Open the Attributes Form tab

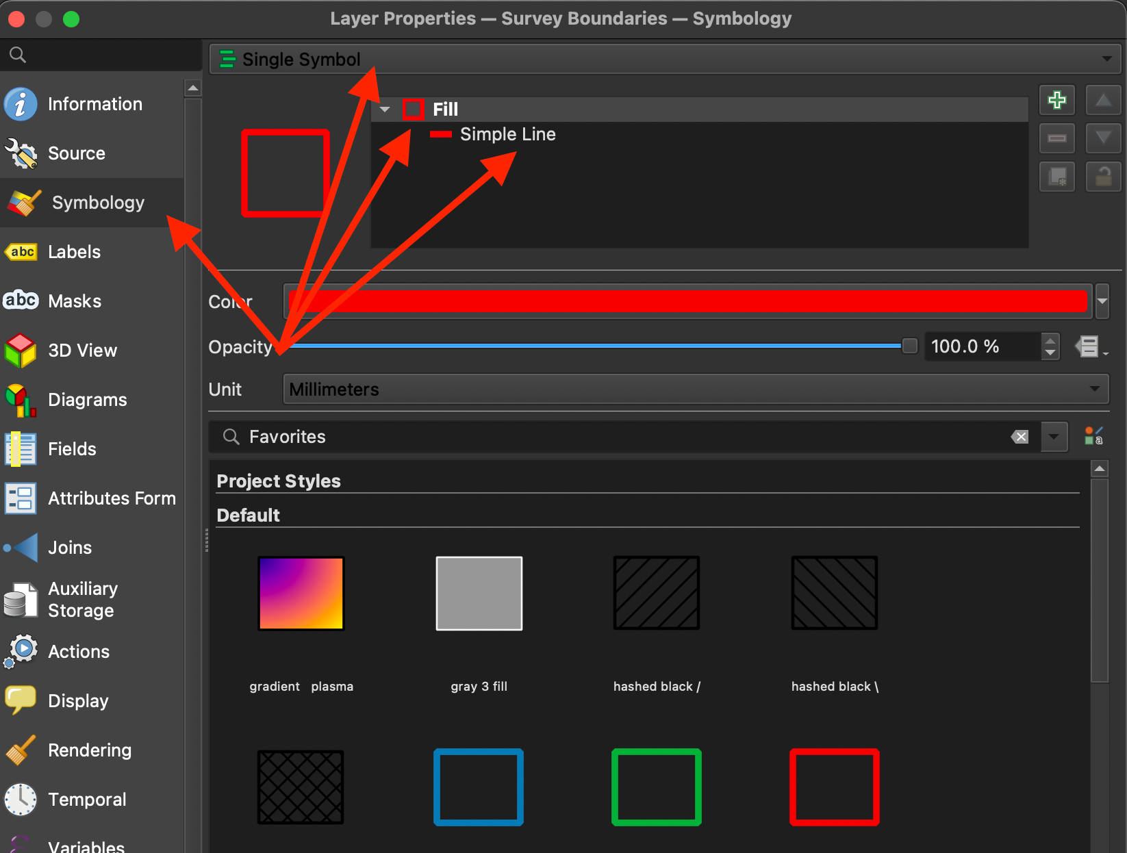[x=111, y=498]
